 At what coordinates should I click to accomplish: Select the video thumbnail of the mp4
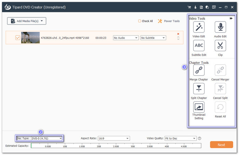click(30, 38)
